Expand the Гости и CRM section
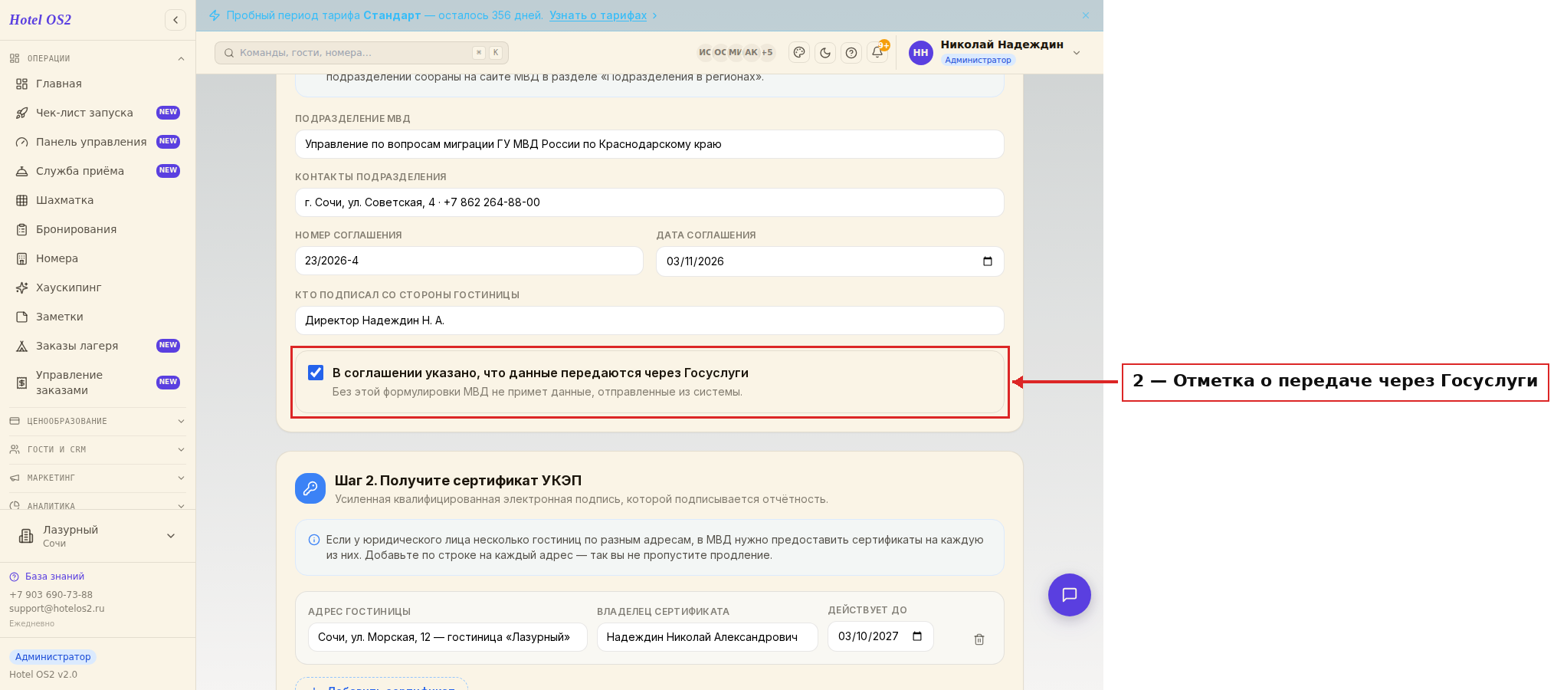This screenshot has width=1567, height=690. pos(97,449)
